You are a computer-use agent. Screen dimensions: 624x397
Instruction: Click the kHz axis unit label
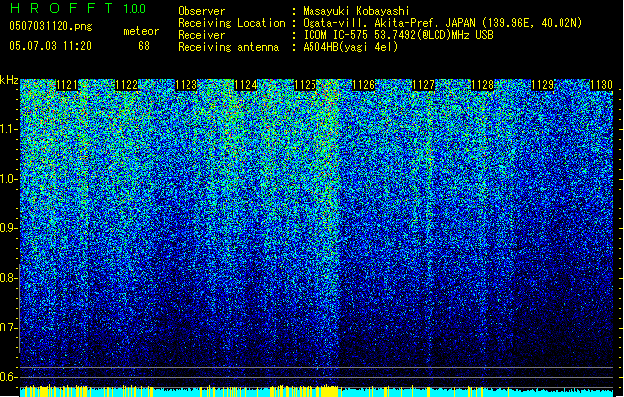[9, 80]
